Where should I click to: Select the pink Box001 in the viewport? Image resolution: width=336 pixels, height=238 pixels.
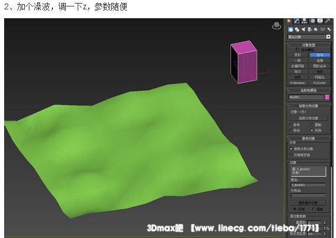tap(244, 62)
